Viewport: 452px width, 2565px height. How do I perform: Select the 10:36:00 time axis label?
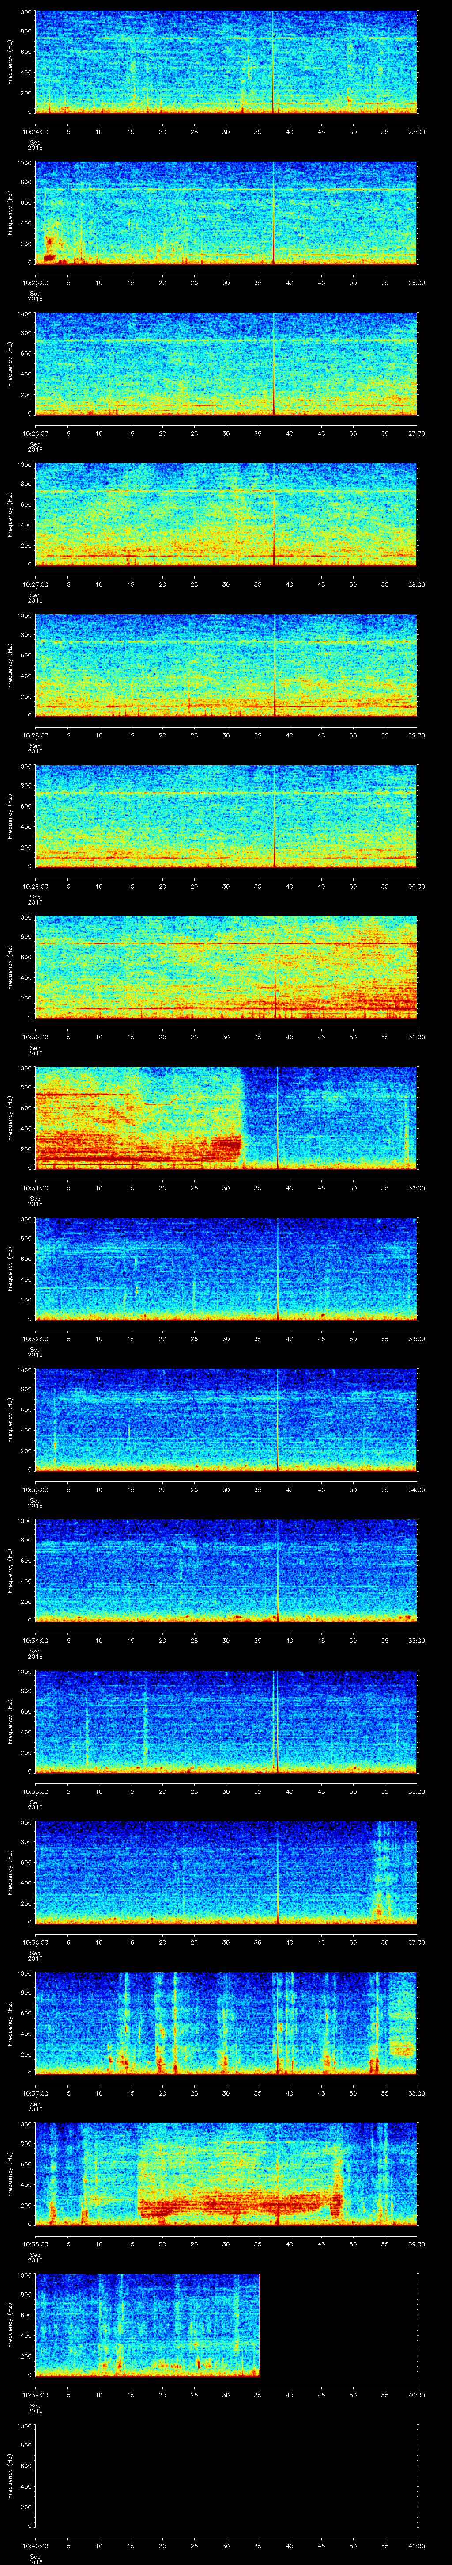(35, 1942)
